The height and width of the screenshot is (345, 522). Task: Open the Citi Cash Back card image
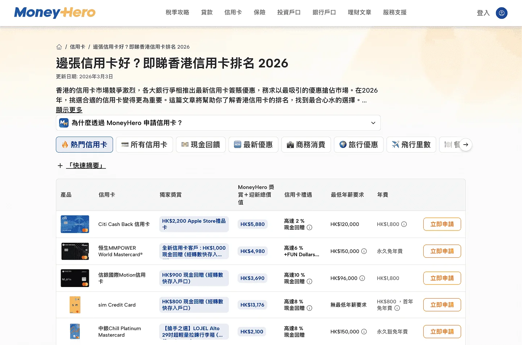click(x=75, y=224)
